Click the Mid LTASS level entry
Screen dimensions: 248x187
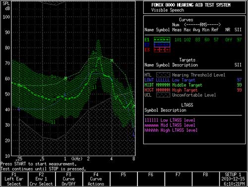tap(170, 125)
